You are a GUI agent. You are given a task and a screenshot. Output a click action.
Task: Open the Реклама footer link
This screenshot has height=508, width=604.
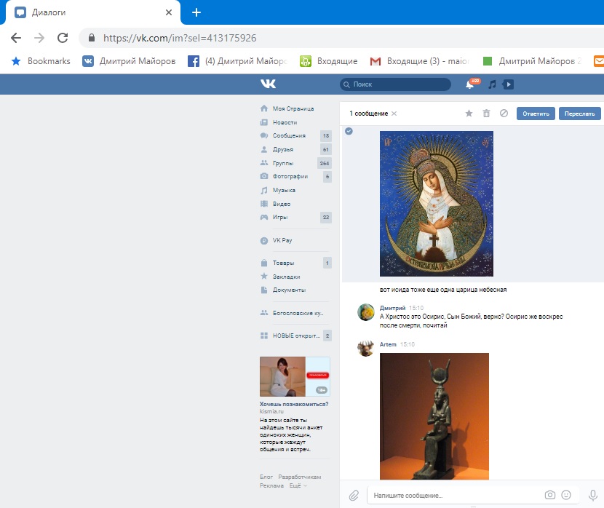pos(271,485)
